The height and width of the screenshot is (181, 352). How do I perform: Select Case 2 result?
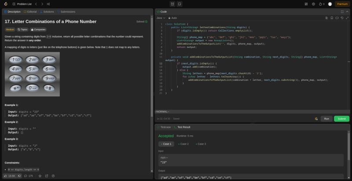pos(183,144)
